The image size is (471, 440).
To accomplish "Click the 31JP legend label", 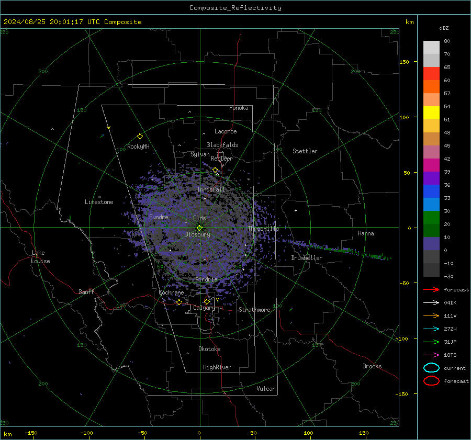I will [x=450, y=342].
